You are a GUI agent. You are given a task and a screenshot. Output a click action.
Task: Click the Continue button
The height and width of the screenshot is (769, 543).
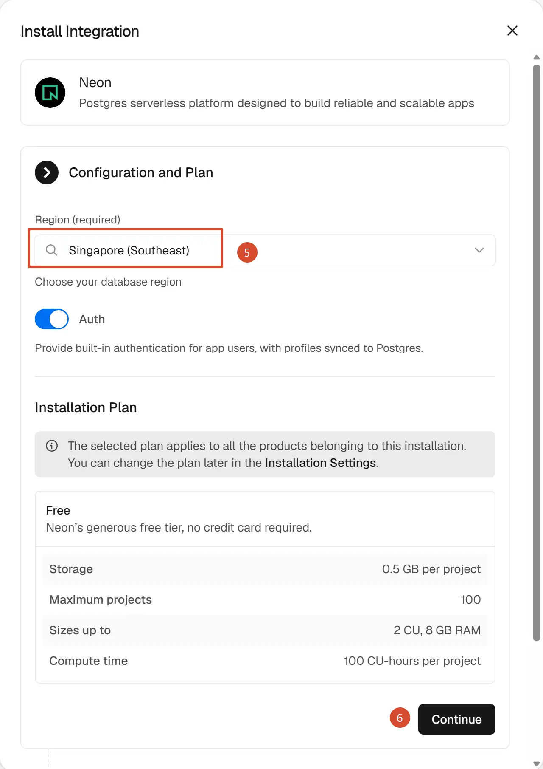click(457, 719)
